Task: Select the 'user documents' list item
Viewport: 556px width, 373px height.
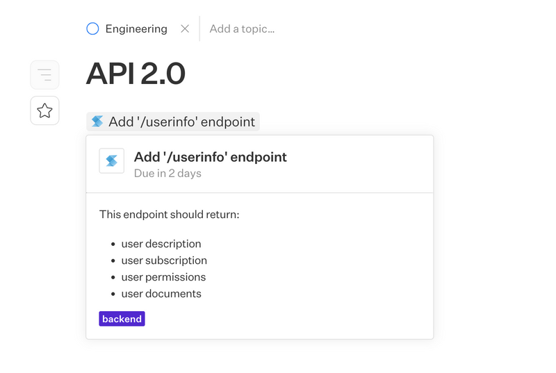Action: (x=161, y=294)
